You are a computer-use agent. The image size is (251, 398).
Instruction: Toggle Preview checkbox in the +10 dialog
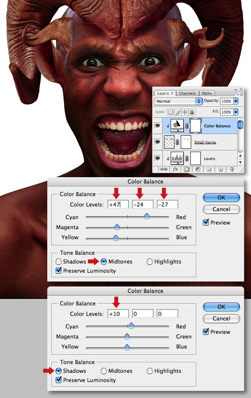point(206,331)
